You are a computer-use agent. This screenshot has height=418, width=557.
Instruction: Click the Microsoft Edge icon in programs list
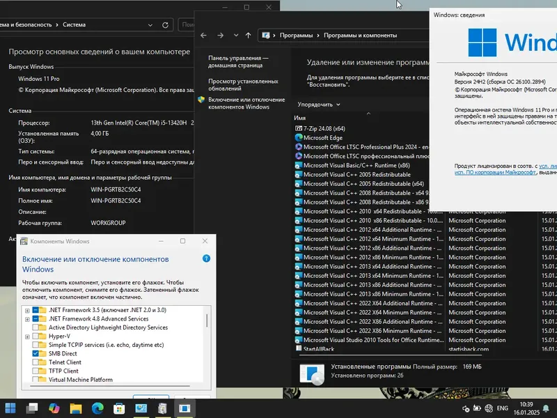click(299, 137)
